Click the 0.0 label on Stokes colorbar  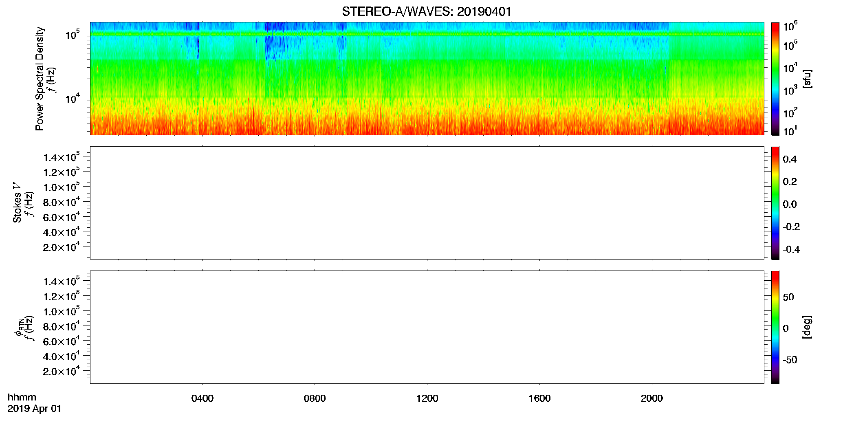[790, 205]
